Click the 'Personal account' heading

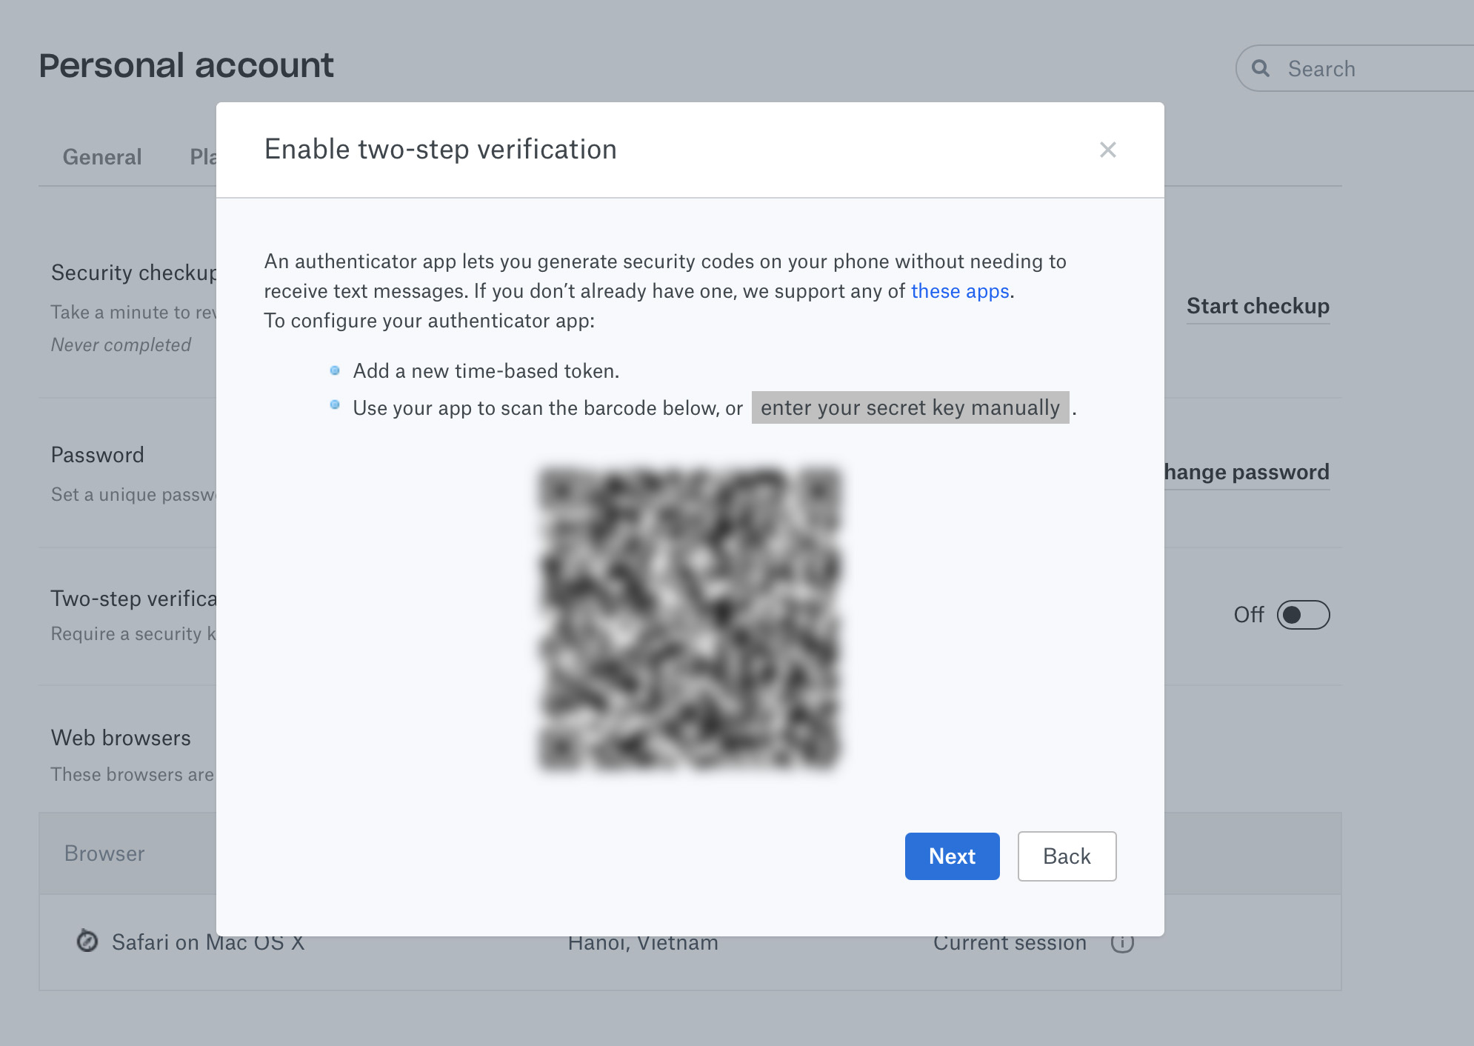(187, 65)
